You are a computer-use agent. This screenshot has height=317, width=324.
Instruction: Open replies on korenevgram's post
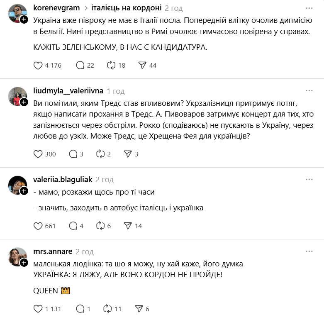click(80, 65)
